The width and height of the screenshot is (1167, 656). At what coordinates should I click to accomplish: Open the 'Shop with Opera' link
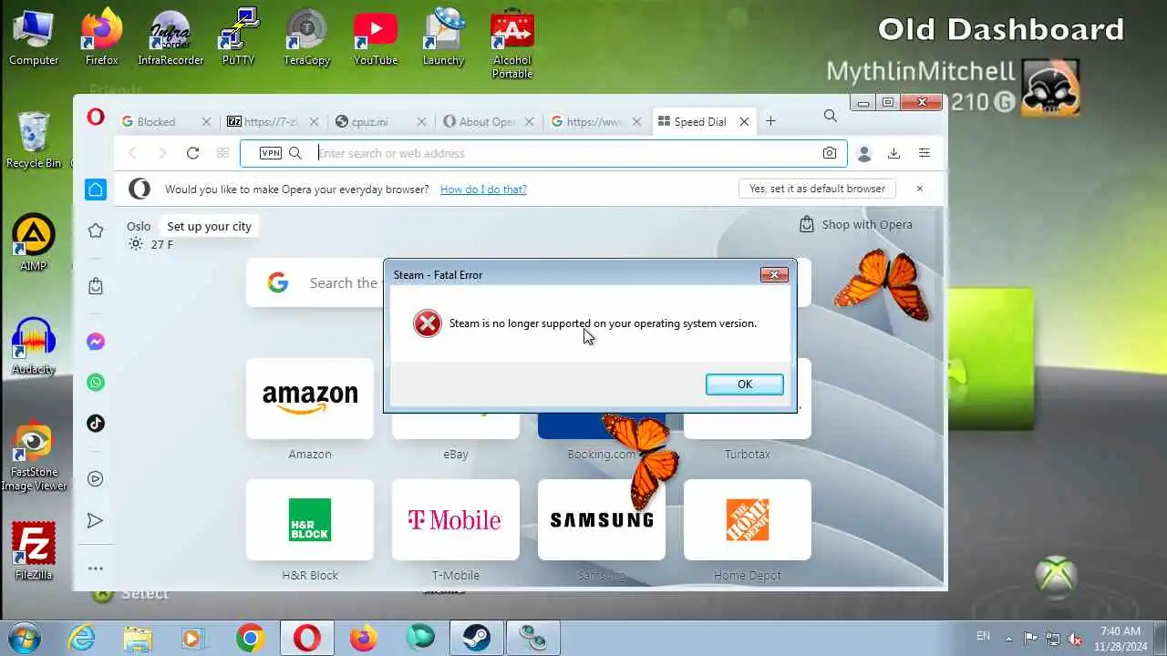click(x=855, y=224)
